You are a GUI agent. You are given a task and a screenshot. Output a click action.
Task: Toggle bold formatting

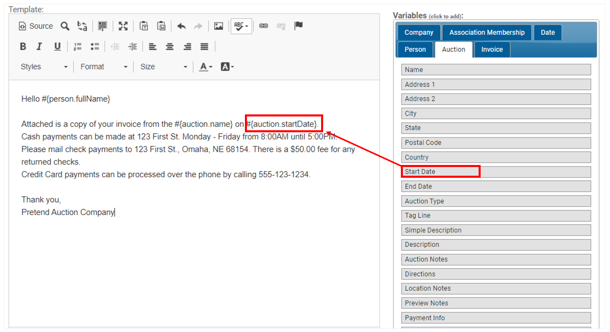(22, 46)
